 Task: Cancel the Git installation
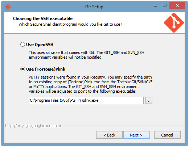click(x=167, y=135)
